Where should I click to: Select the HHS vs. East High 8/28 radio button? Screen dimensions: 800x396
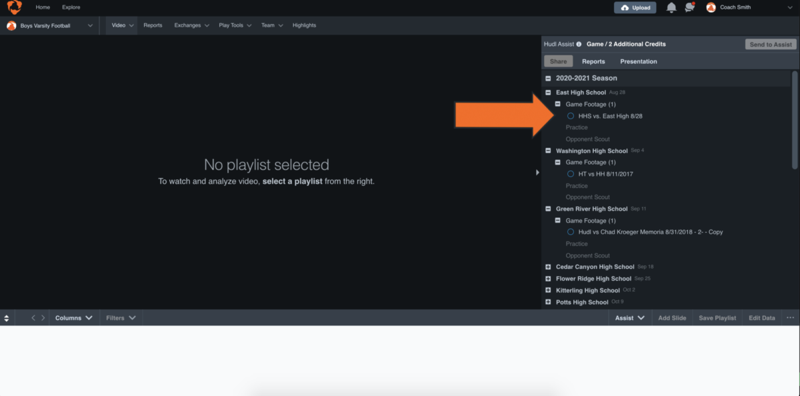(570, 115)
